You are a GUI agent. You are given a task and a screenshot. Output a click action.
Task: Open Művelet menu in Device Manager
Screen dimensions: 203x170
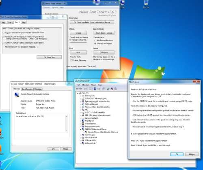(x=85, y=85)
